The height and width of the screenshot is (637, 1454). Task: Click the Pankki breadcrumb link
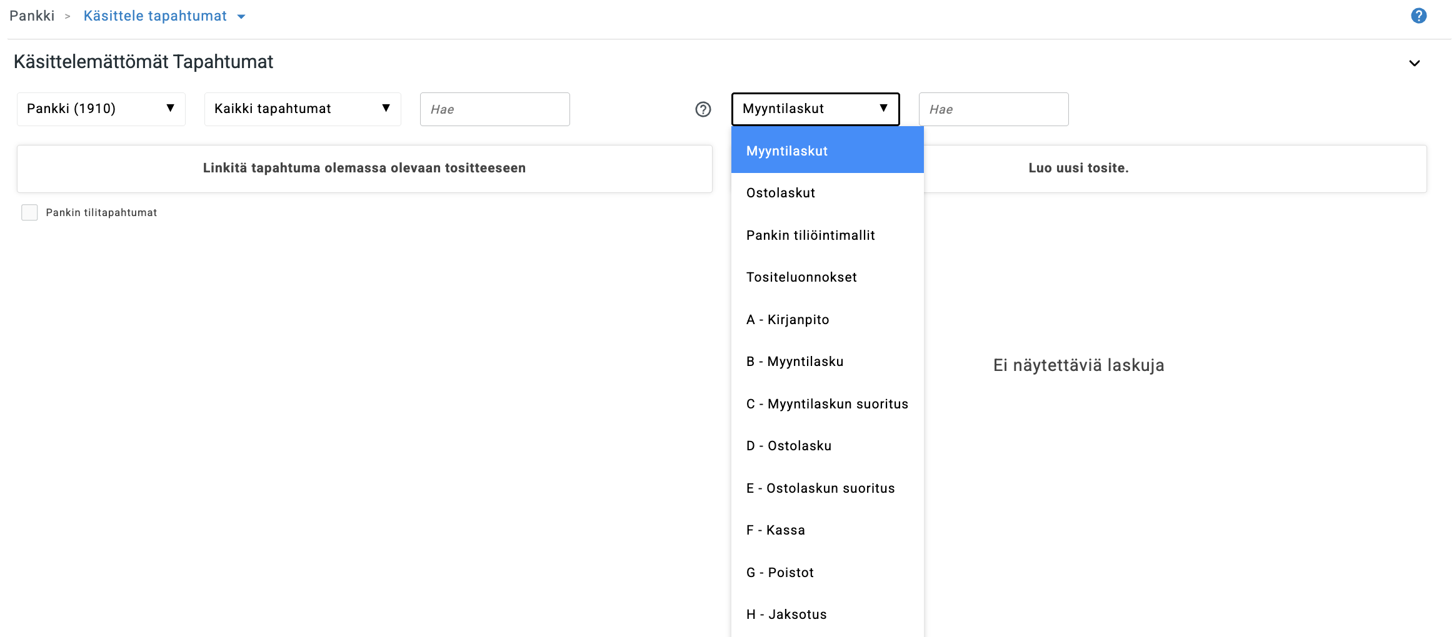pyautogui.click(x=32, y=16)
